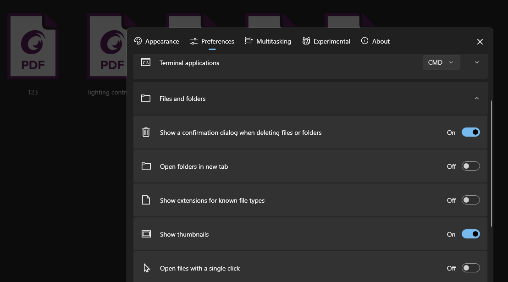
Task: Enable Show extensions for known file types
Action: (470, 200)
